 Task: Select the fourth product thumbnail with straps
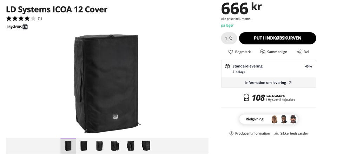[x=115, y=146]
